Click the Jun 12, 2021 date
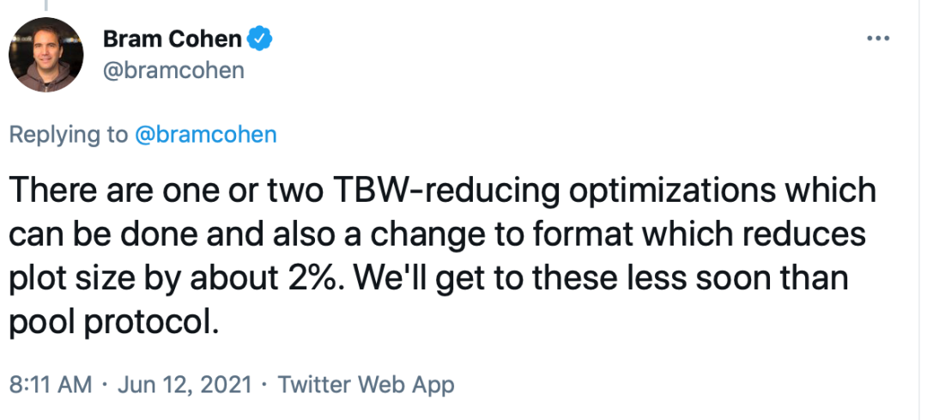Image resolution: width=927 pixels, height=420 pixels. pyautogui.click(x=185, y=385)
